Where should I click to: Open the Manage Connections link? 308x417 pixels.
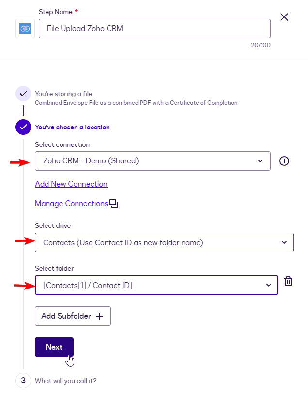(x=71, y=204)
